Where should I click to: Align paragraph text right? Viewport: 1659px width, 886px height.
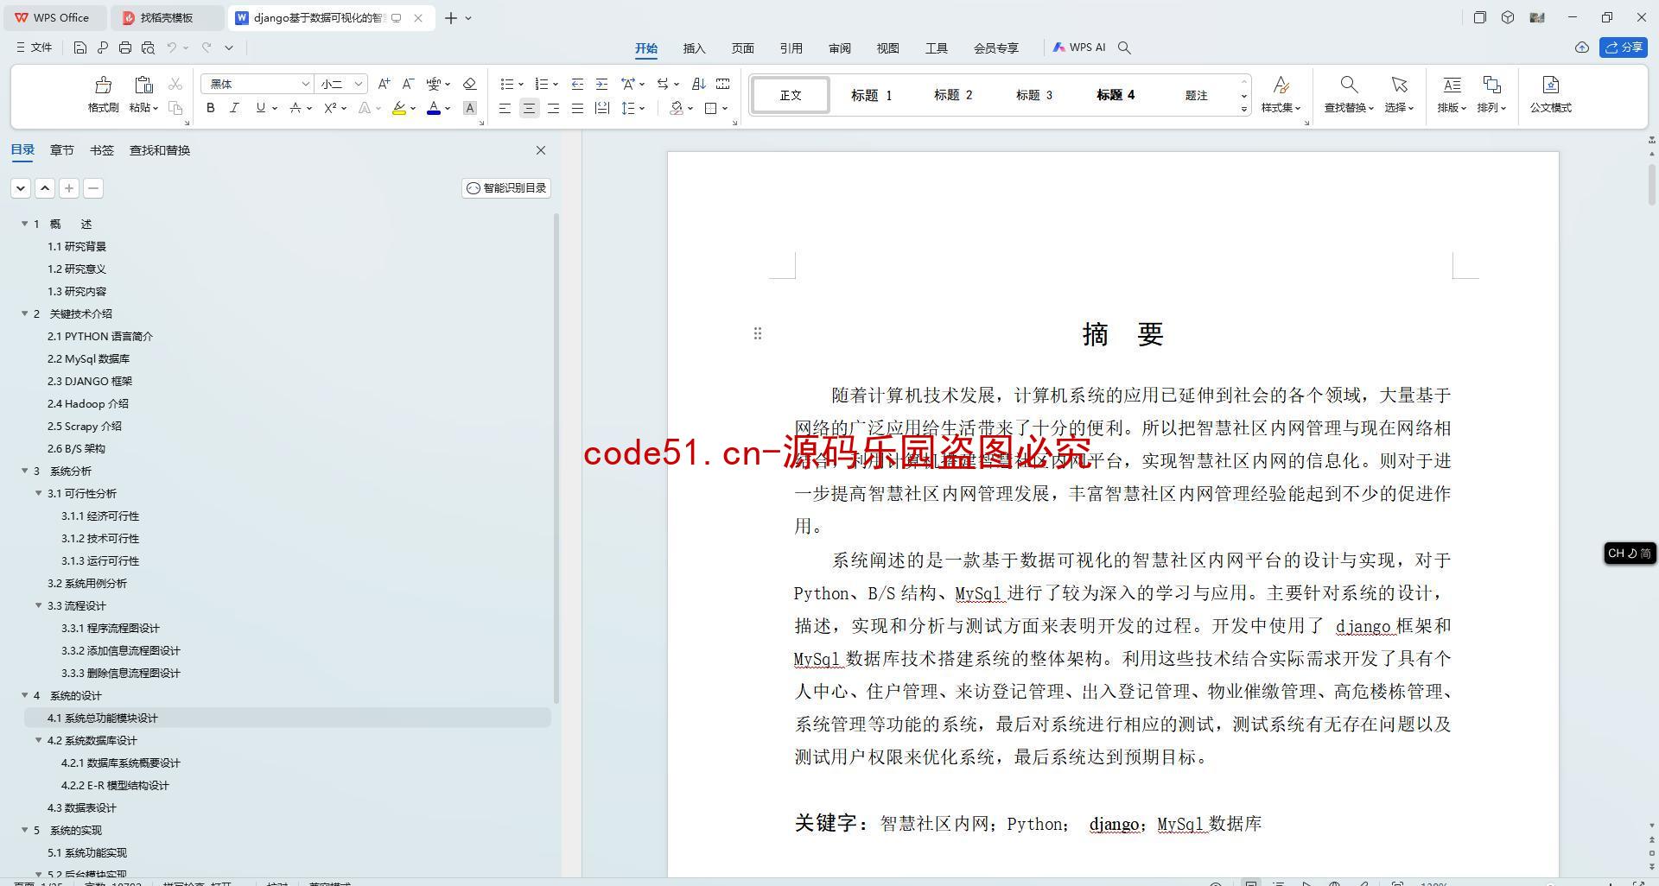pos(553,108)
